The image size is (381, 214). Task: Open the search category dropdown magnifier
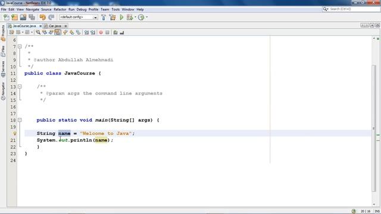[326, 9]
